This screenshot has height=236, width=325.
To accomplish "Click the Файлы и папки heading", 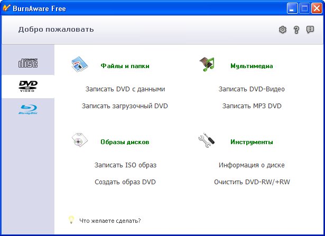I will (x=125, y=66).
